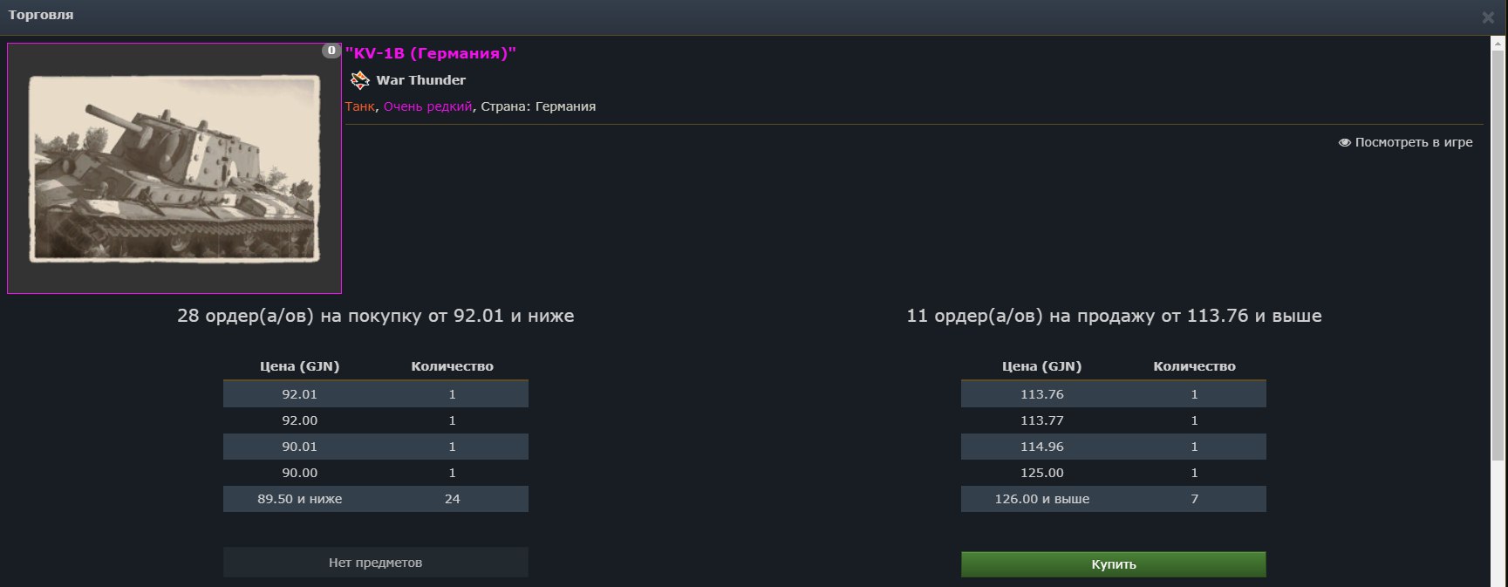Select the 90.01 buy price cell
Image resolution: width=1508 pixels, height=587 pixels.
click(299, 447)
